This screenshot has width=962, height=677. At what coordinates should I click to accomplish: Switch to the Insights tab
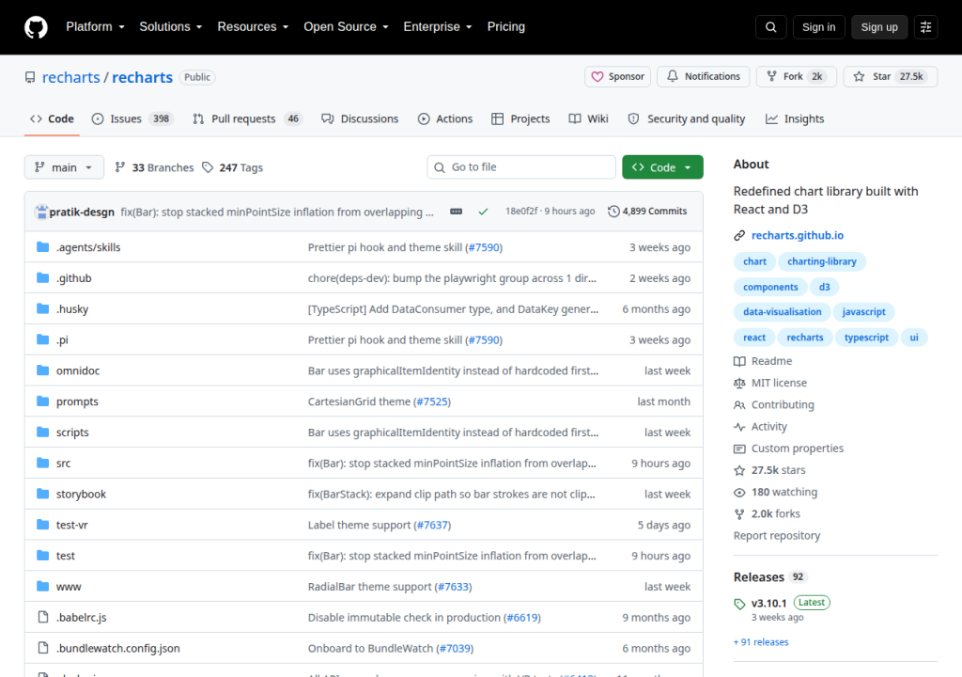tap(795, 118)
